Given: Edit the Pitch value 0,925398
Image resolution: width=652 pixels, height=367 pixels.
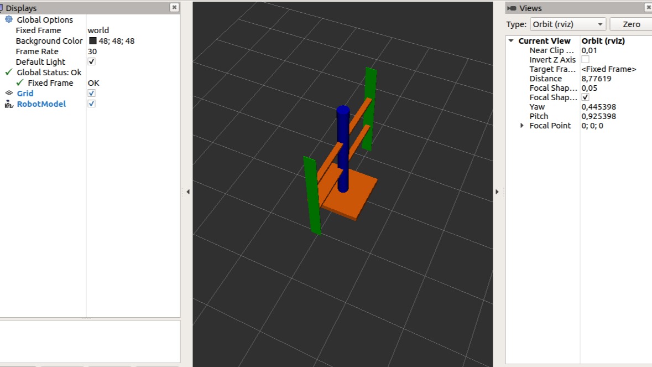Looking at the screenshot, I should pos(599,116).
